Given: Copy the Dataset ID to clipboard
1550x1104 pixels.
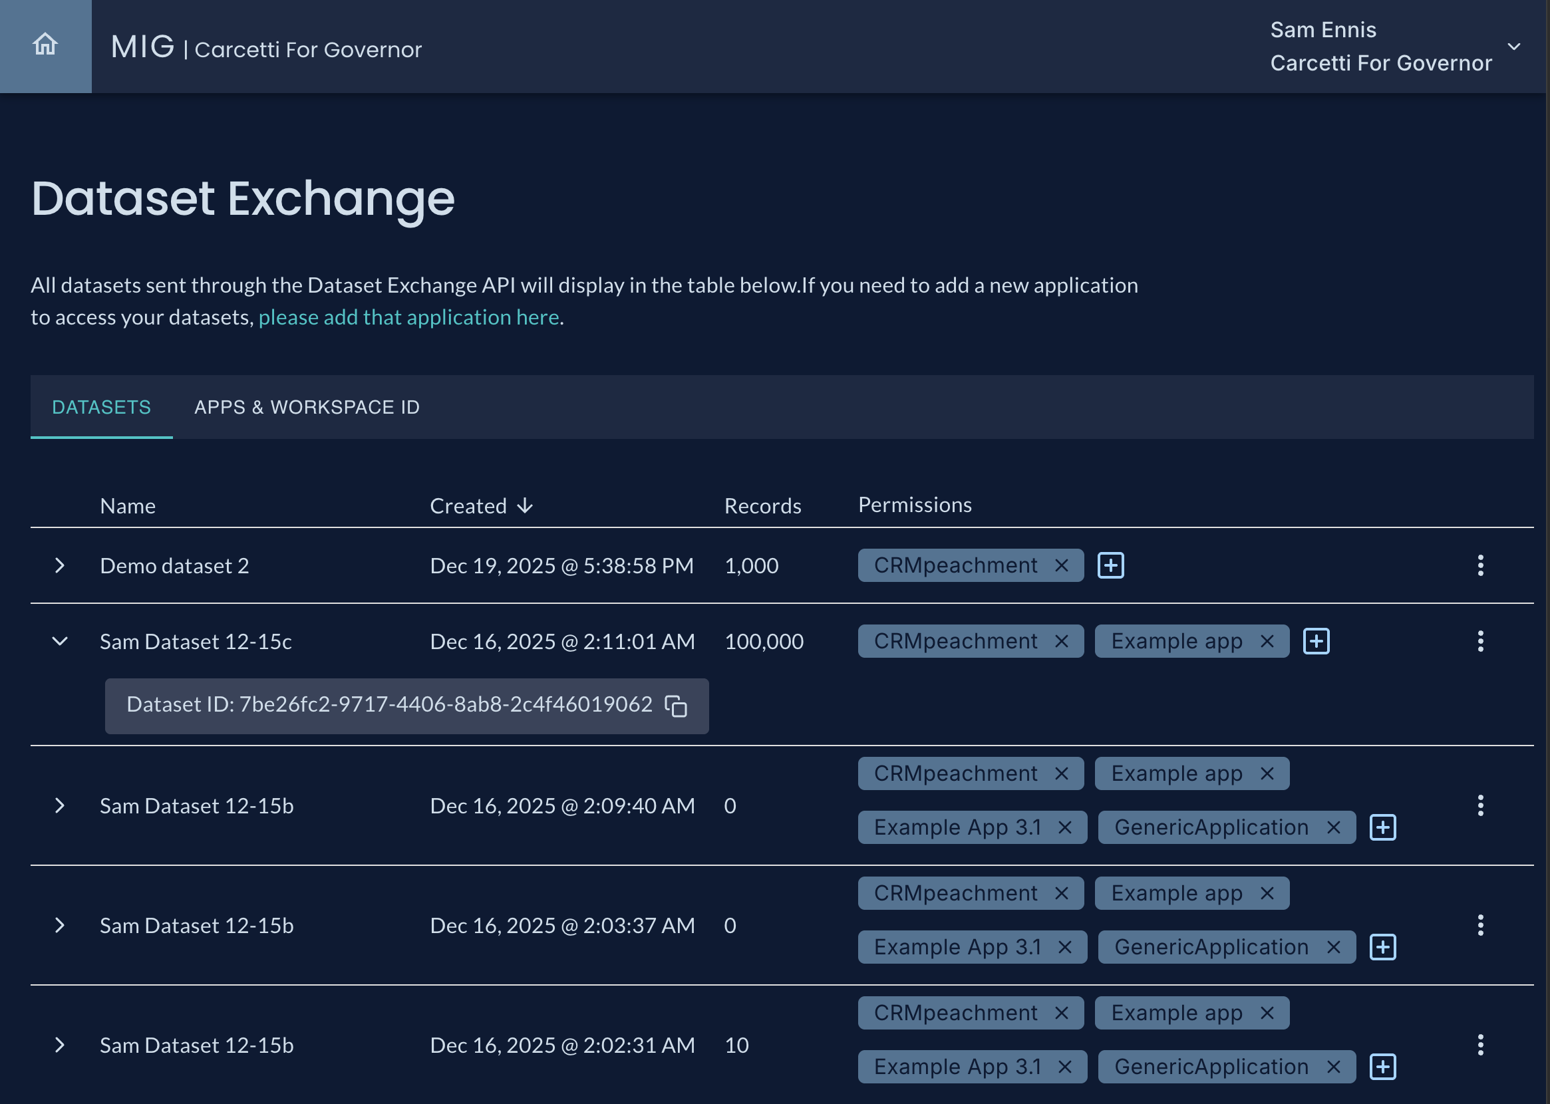Looking at the screenshot, I should point(676,706).
